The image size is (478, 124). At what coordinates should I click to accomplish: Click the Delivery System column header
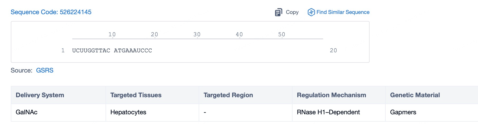(x=40, y=95)
